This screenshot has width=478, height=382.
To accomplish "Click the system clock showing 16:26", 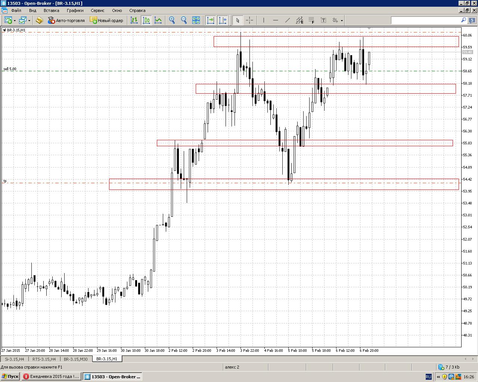I will pyautogui.click(x=469, y=377).
